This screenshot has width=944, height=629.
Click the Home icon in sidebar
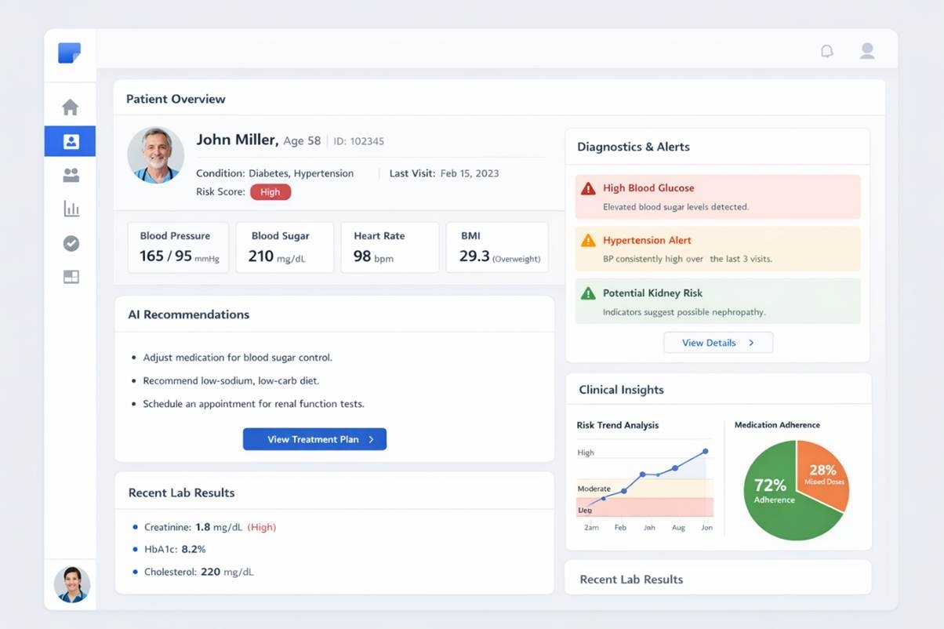(x=71, y=107)
